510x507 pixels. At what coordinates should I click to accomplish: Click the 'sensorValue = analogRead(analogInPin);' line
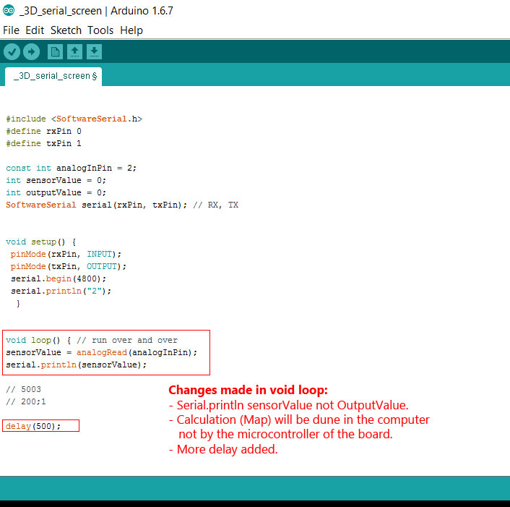click(101, 352)
